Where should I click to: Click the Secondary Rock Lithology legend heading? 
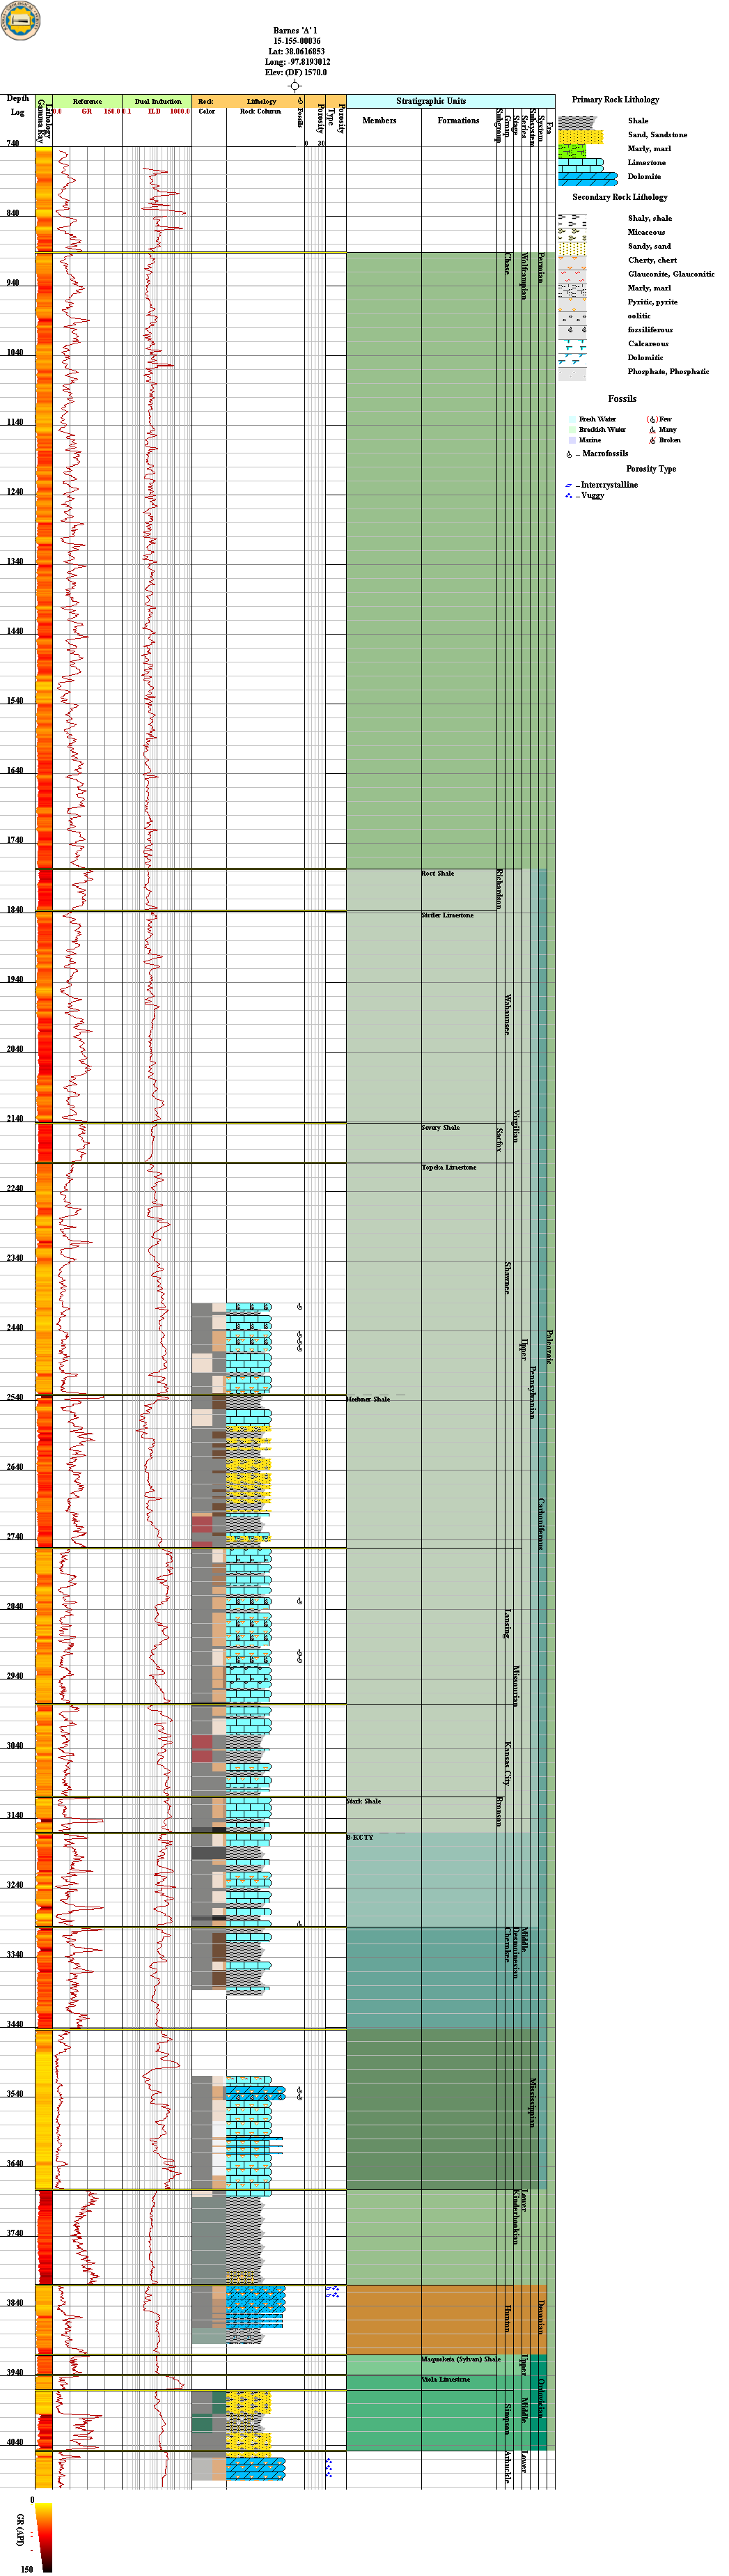tap(619, 197)
